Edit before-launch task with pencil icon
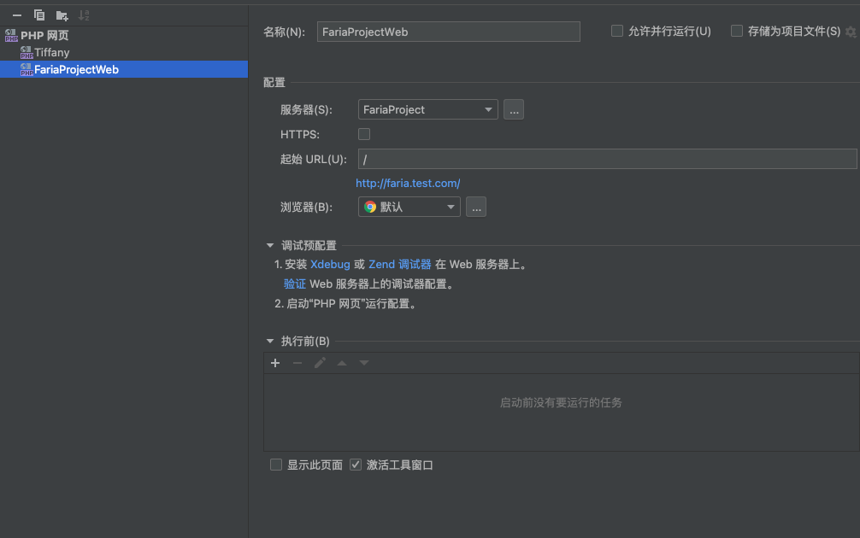 click(x=320, y=363)
